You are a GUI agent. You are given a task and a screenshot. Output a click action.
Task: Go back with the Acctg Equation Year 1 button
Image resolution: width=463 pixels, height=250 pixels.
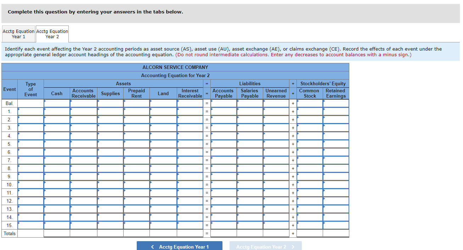tap(180, 246)
